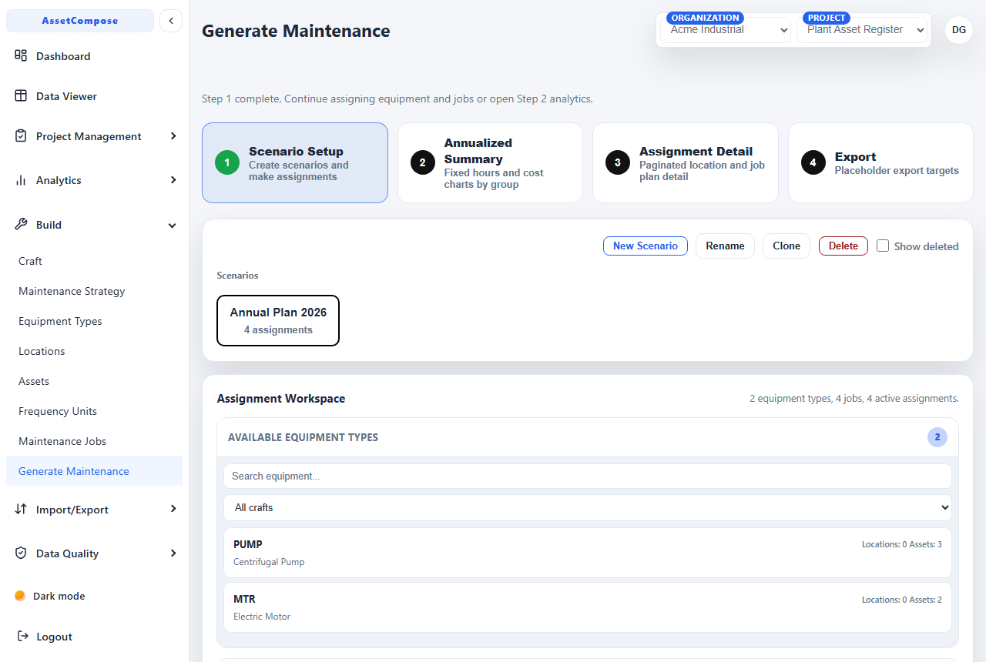Click the Build wrench icon

point(21,224)
